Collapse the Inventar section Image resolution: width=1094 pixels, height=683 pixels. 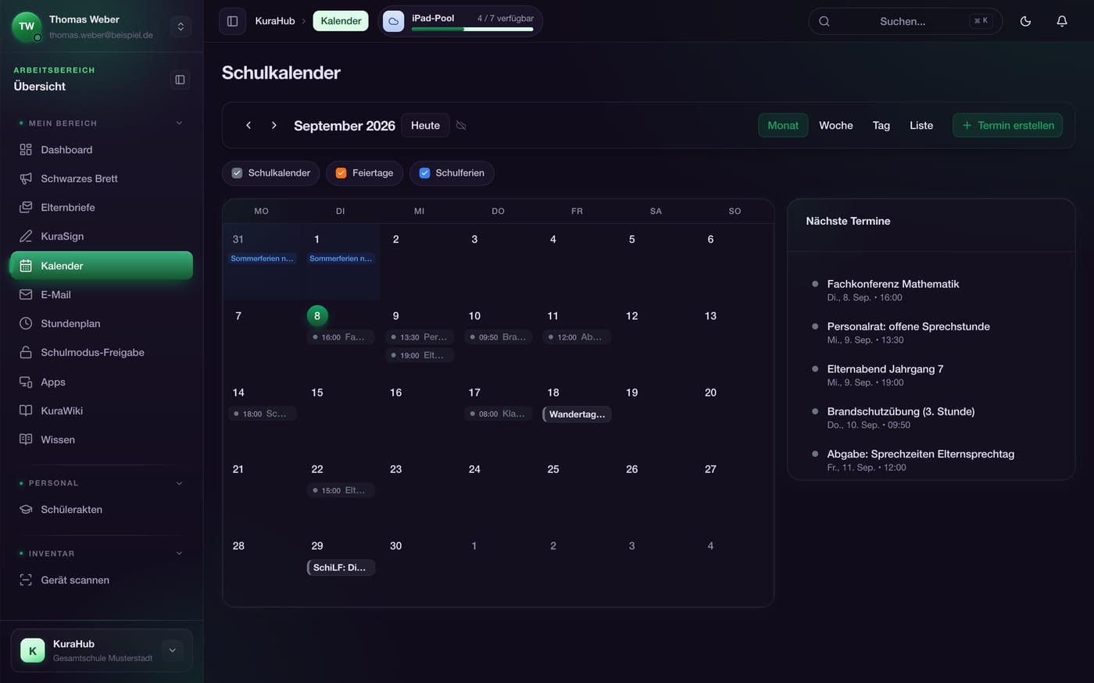pyautogui.click(x=179, y=553)
